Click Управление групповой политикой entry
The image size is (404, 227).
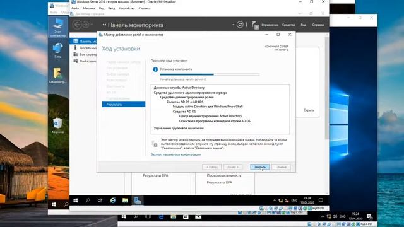(x=179, y=128)
